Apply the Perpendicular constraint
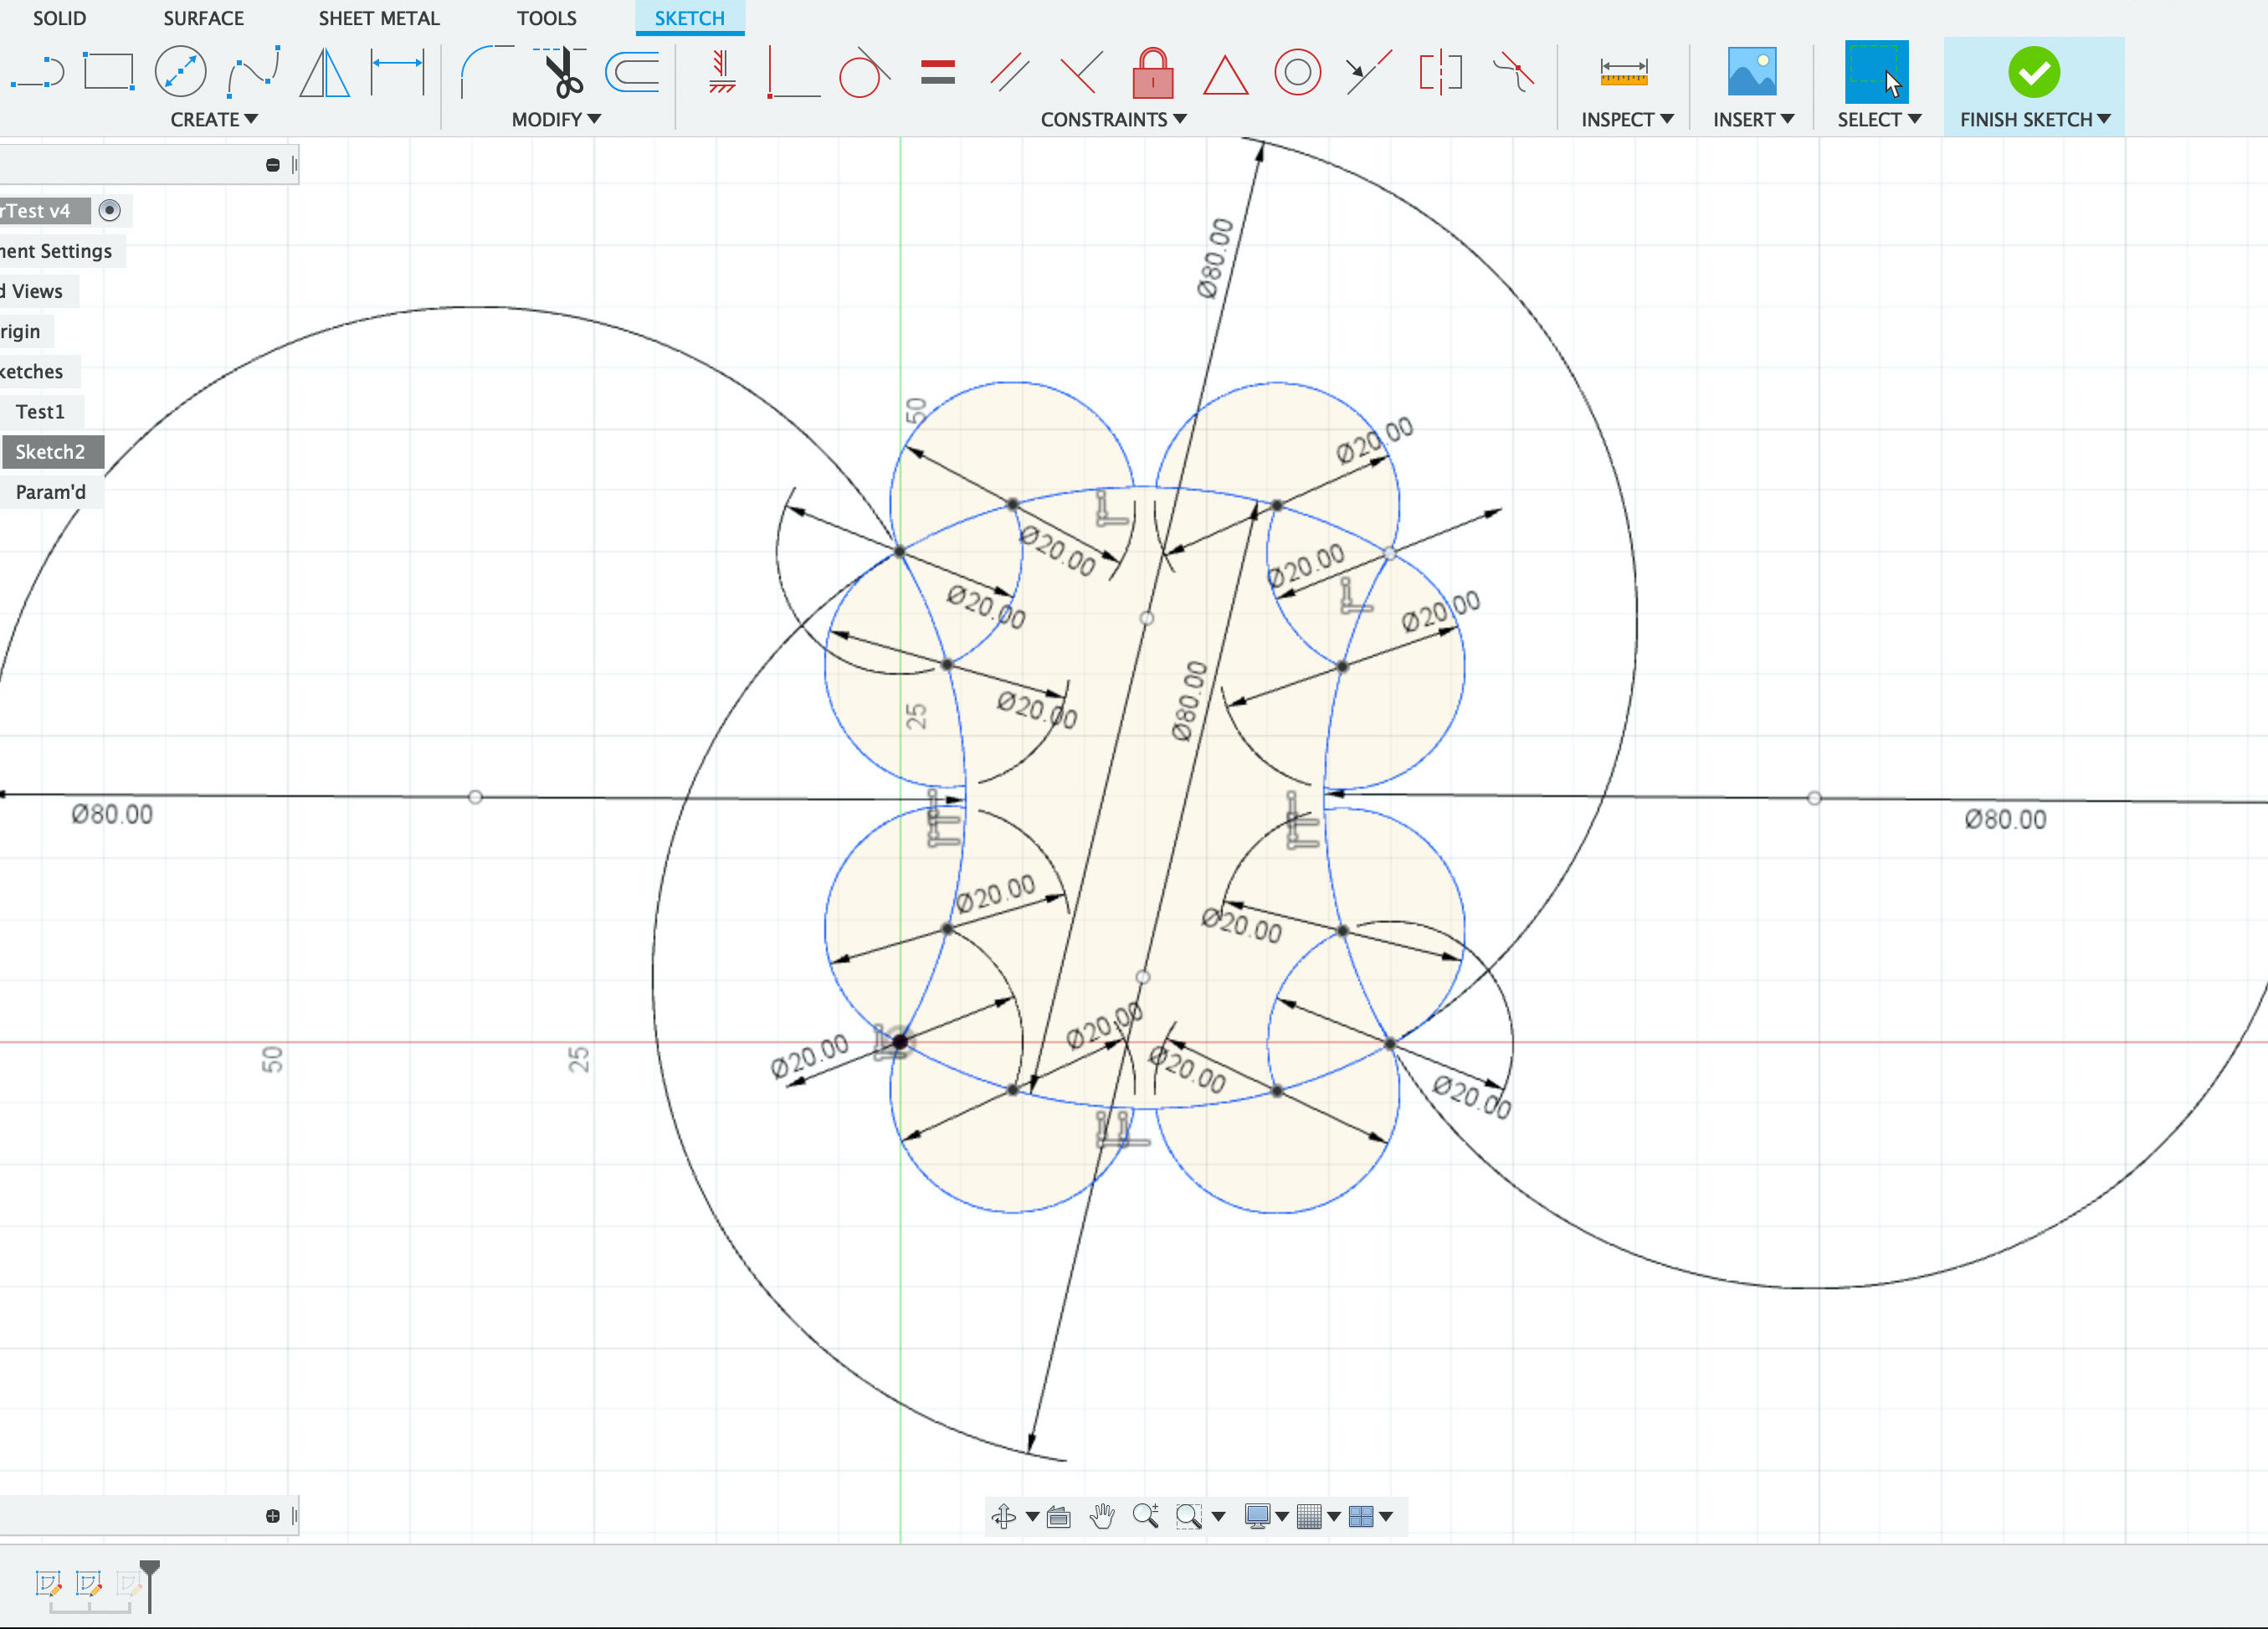The height and width of the screenshot is (1629, 2268). point(1081,73)
